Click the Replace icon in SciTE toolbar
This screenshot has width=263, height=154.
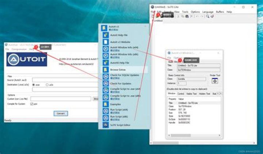pos(212,16)
